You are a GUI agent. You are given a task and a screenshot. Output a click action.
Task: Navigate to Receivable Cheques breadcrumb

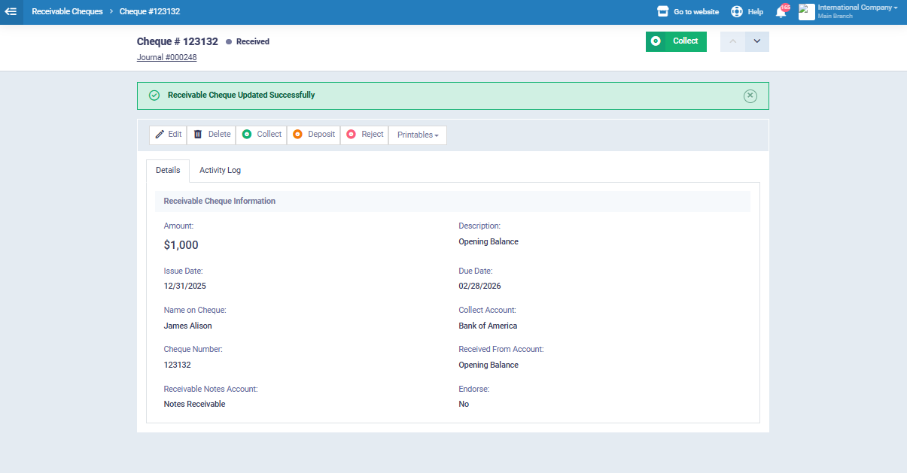(67, 12)
